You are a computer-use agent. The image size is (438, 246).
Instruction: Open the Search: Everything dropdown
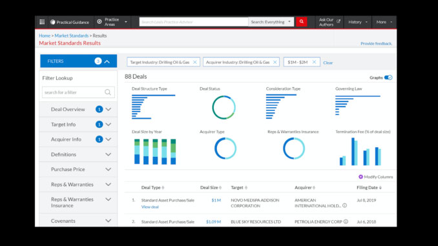coord(271,22)
